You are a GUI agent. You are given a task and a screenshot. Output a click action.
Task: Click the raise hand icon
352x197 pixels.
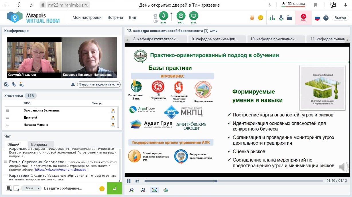252,18
